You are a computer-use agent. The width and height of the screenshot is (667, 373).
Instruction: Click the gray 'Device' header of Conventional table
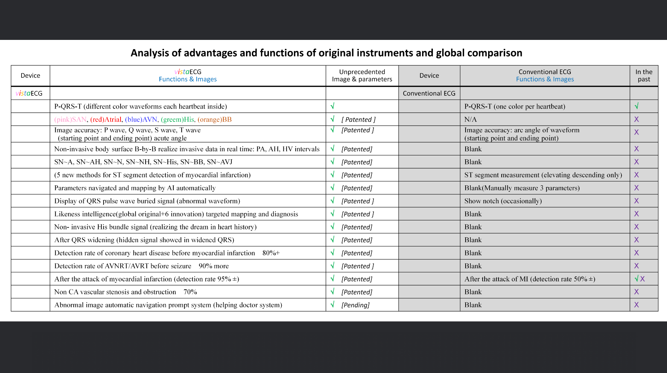coord(429,76)
